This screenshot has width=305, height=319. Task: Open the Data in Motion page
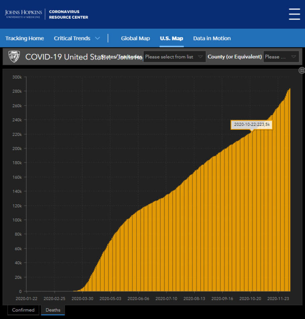212,38
